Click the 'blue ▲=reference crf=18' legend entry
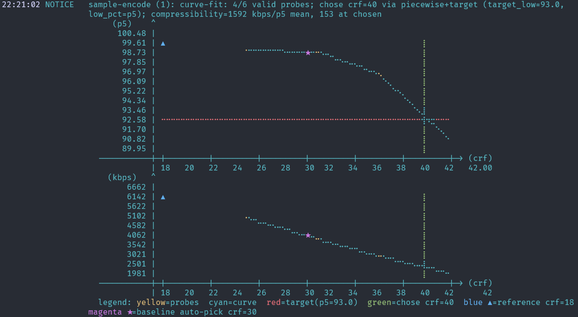 (519, 303)
